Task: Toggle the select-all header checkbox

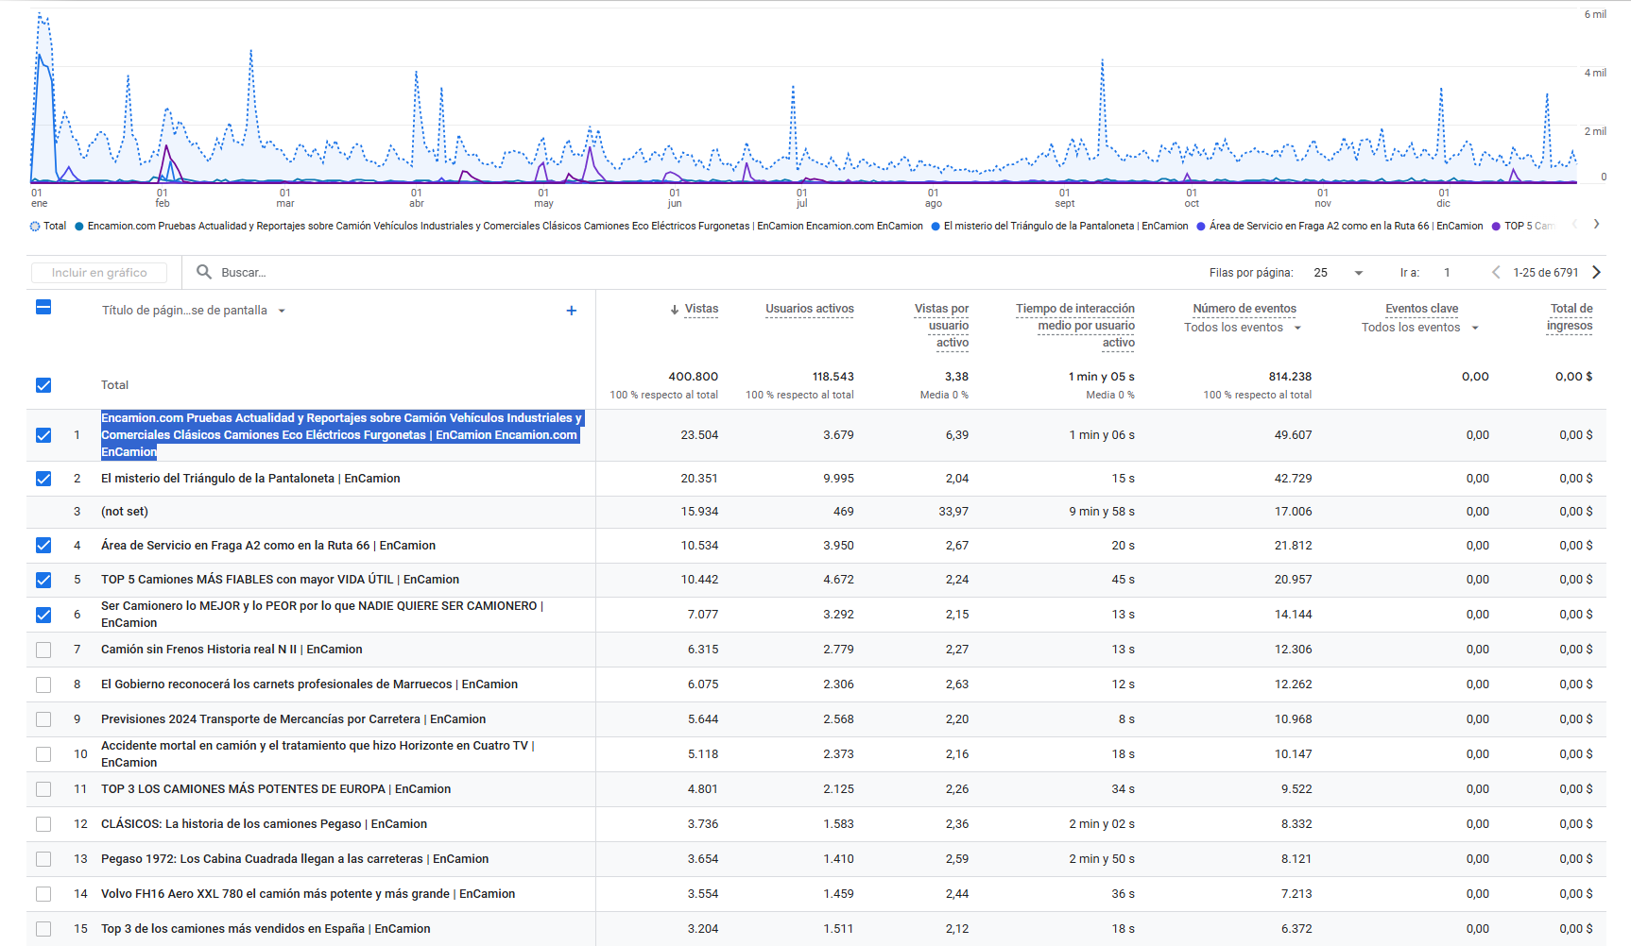Action: pyautogui.click(x=43, y=307)
